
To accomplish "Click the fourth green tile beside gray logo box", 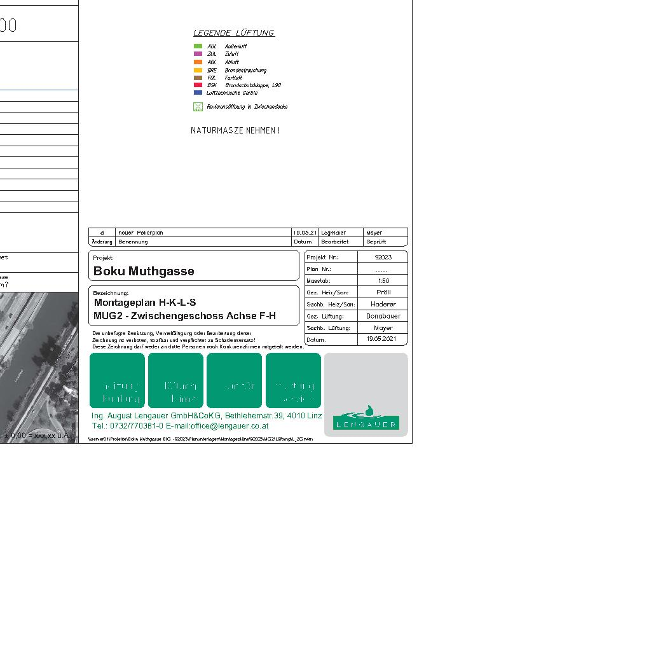I will tap(293, 380).
